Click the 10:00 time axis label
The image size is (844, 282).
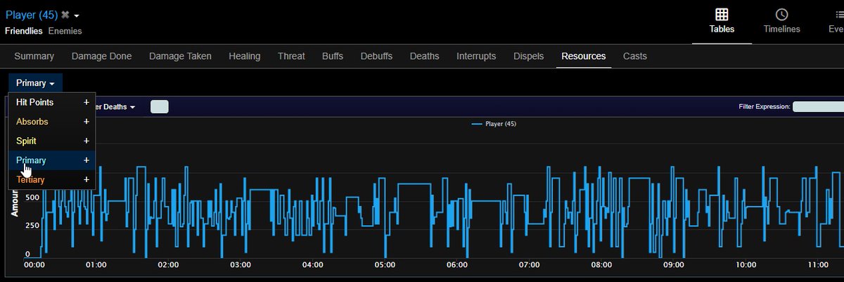coord(746,265)
